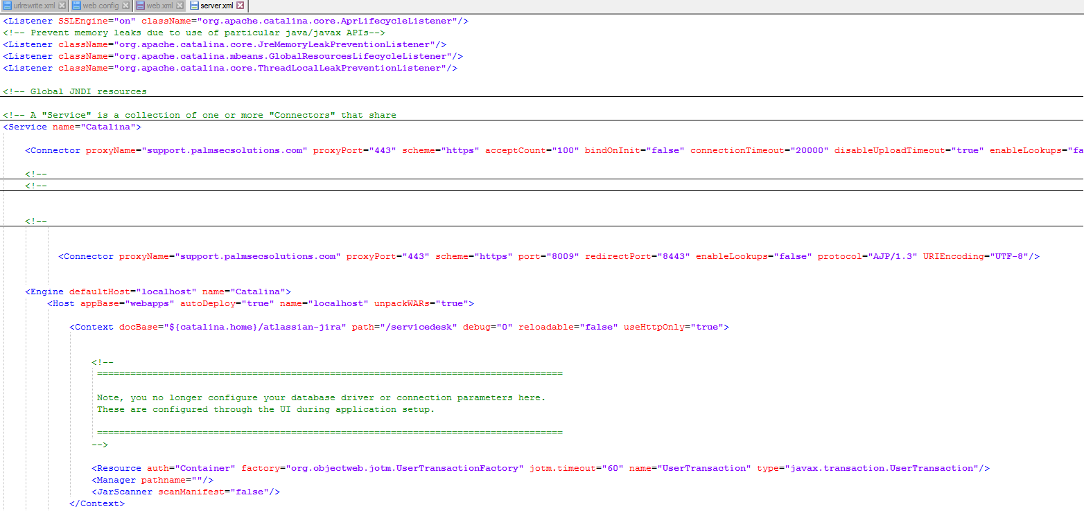Close the urlrewrite.xml tab

pos(62,6)
